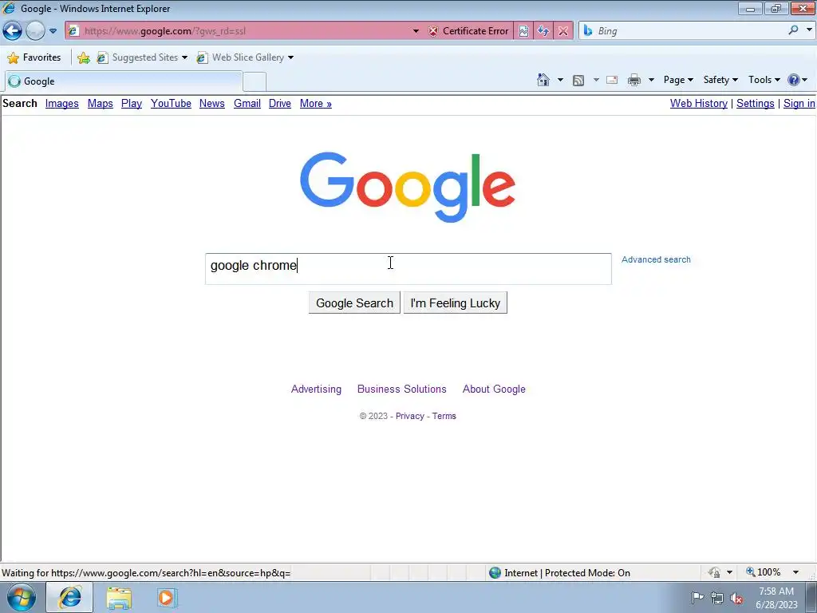
Task: Click the Google logo
Action: [408, 187]
